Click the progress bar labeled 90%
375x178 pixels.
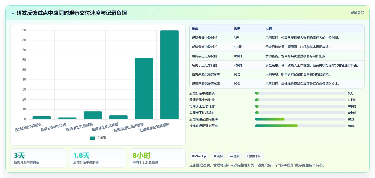click(300, 126)
